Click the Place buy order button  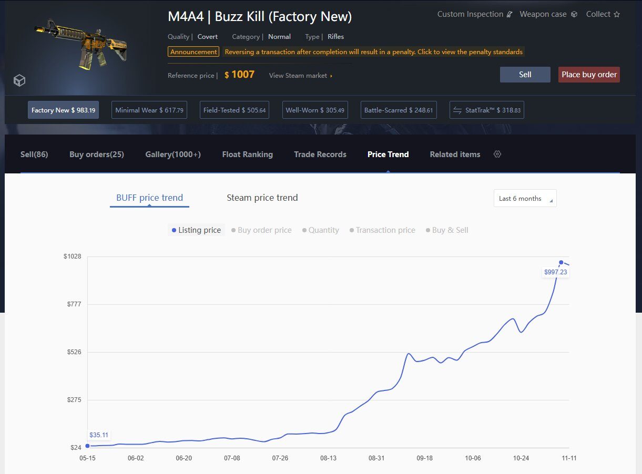tap(588, 75)
